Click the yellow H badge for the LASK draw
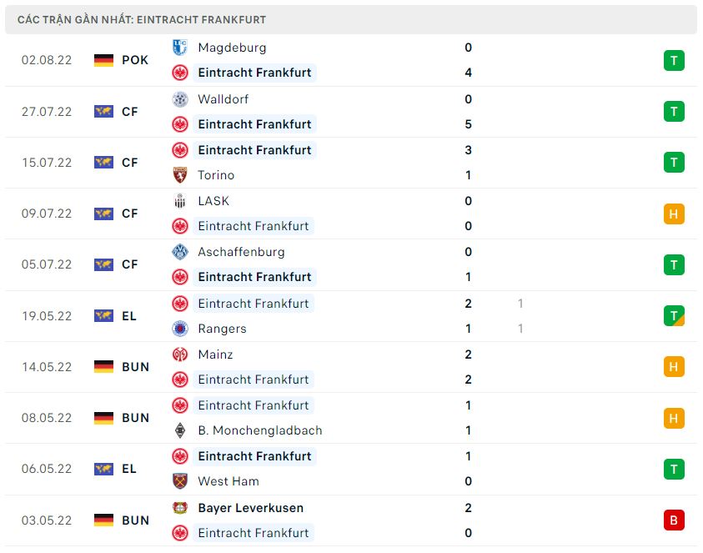 click(674, 214)
